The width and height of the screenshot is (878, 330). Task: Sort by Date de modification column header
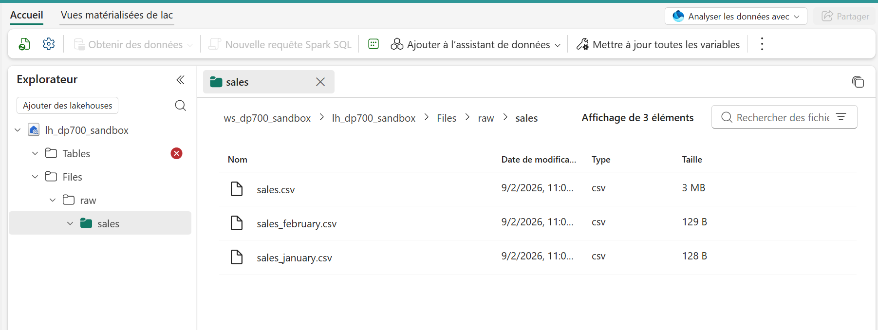(539, 160)
